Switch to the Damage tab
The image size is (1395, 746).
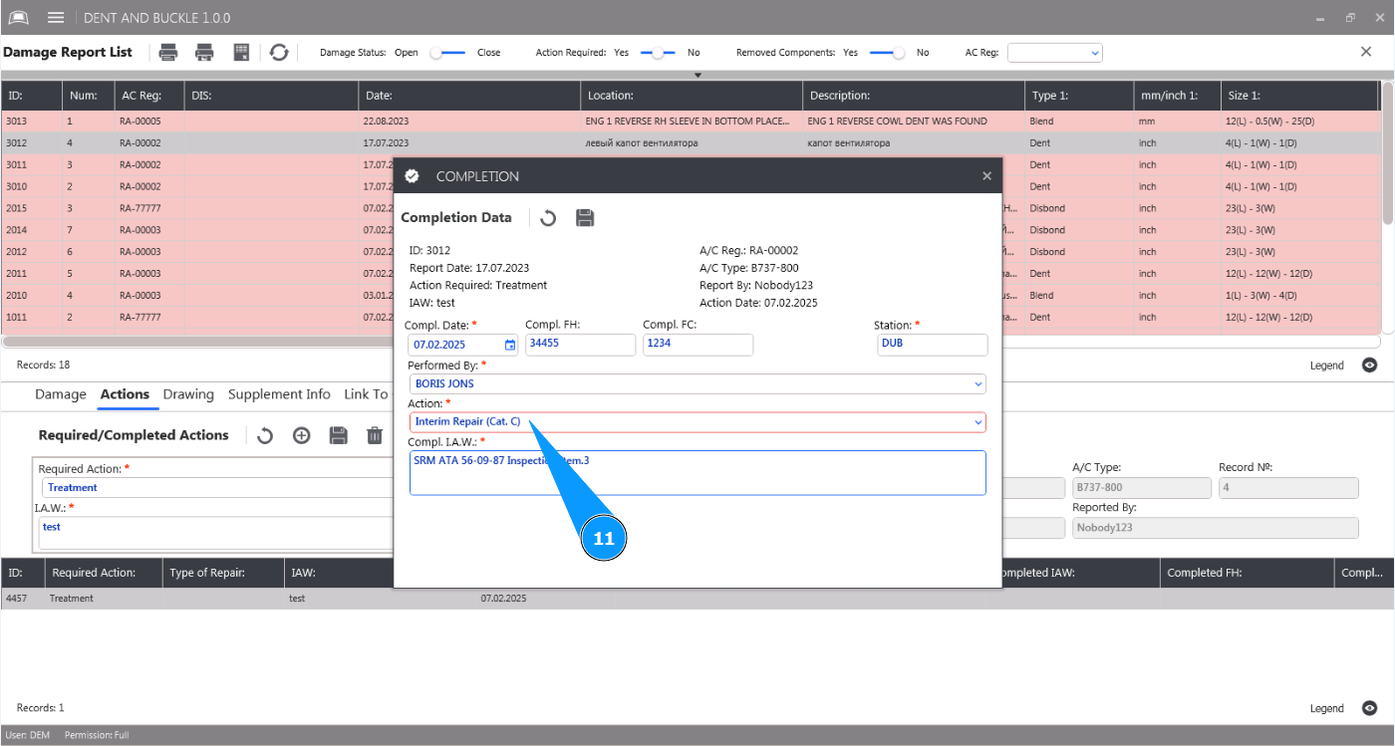coord(61,394)
